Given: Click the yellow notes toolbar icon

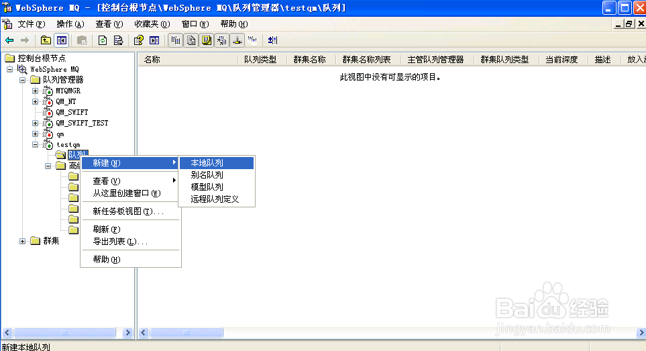Looking at the screenshot, I should pyautogui.click(x=207, y=40).
